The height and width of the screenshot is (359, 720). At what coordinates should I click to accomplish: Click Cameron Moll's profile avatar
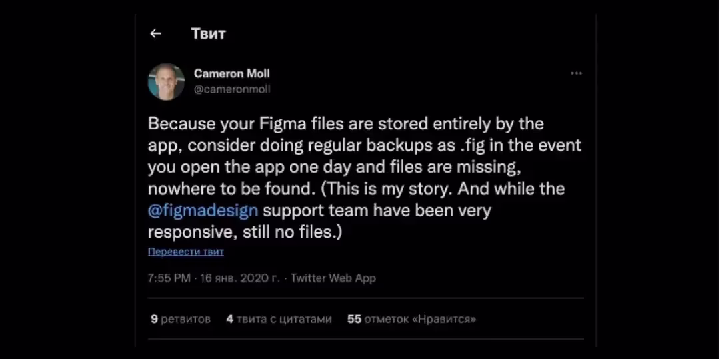pyautogui.click(x=166, y=81)
